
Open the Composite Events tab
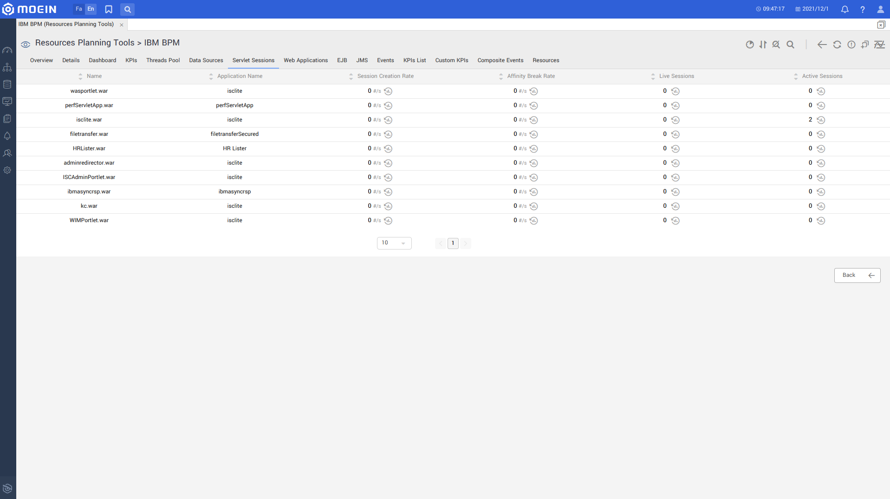coord(500,60)
